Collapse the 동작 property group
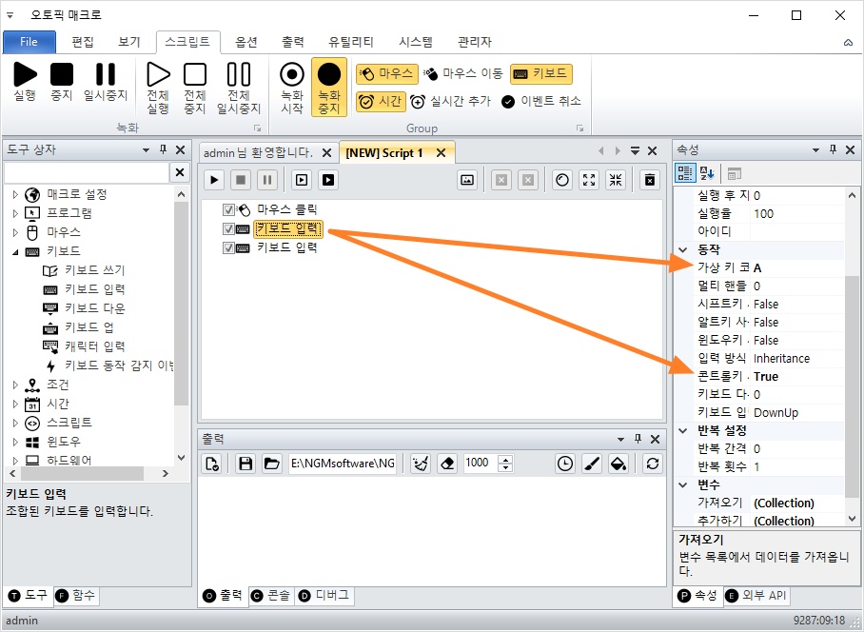This screenshot has width=864, height=632. [683, 249]
